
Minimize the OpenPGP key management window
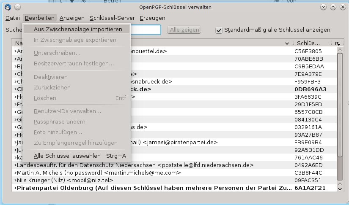point(323,7)
